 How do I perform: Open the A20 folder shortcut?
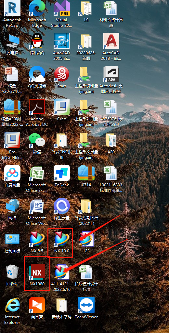click(x=111, y=140)
